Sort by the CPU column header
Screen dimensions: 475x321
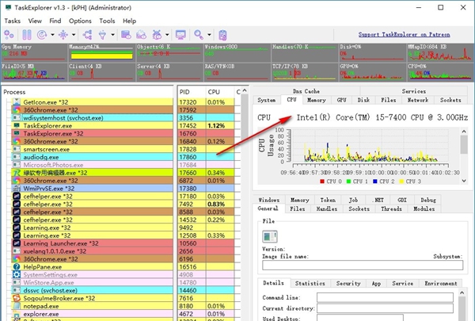(219, 92)
